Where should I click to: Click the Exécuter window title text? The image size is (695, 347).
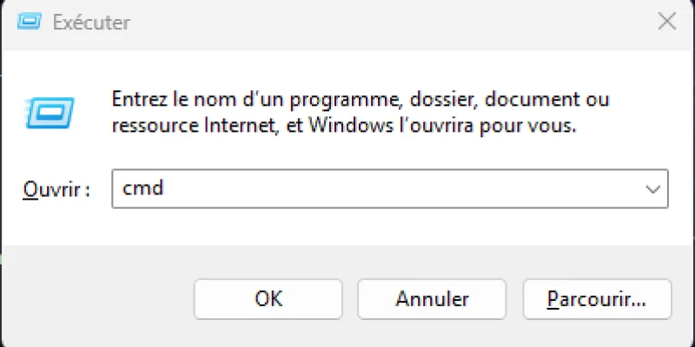click(92, 23)
